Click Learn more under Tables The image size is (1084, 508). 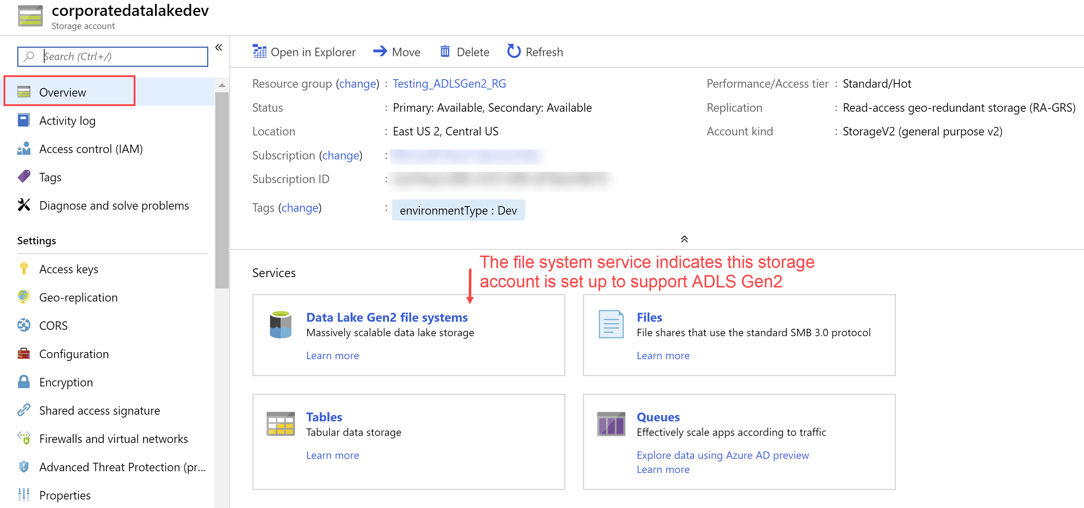click(332, 455)
